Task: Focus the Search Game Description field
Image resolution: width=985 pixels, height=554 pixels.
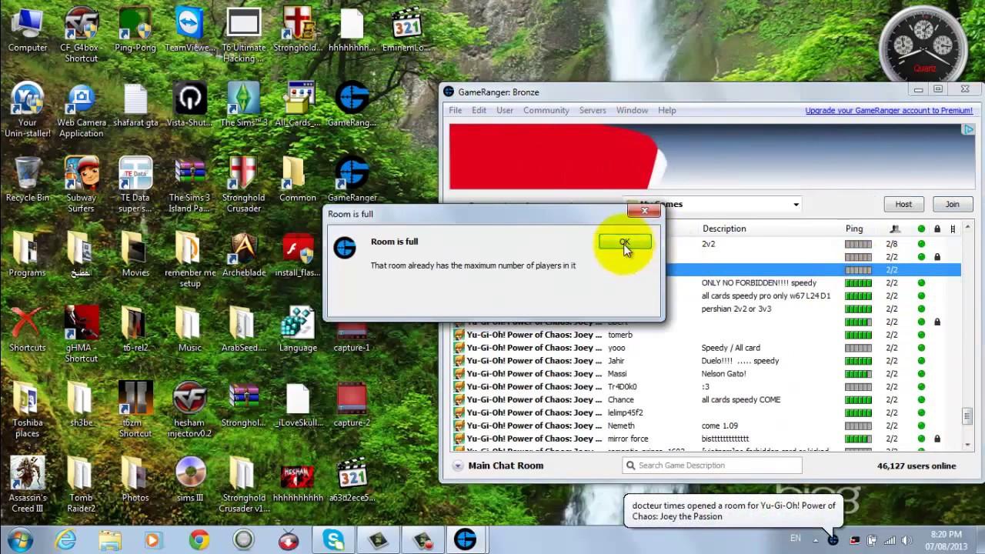Action: (x=712, y=465)
